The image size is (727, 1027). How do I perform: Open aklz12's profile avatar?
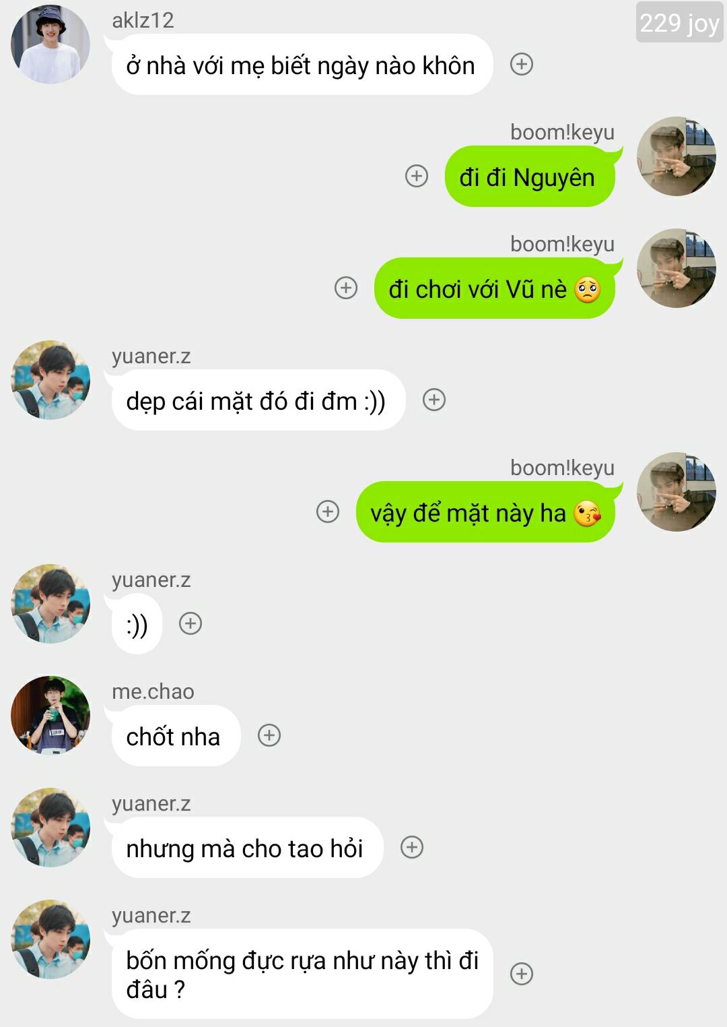coord(50,44)
